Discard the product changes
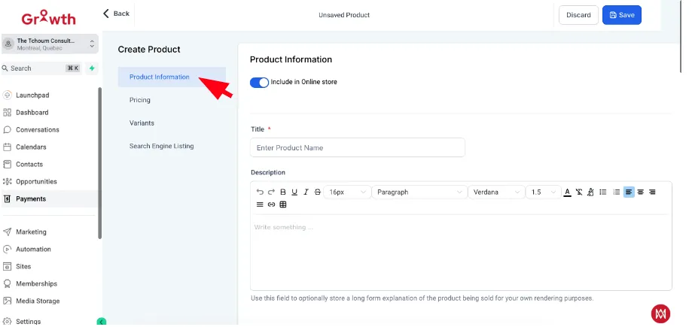This screenshot has height=327, width=692. (x=578, y=15)
